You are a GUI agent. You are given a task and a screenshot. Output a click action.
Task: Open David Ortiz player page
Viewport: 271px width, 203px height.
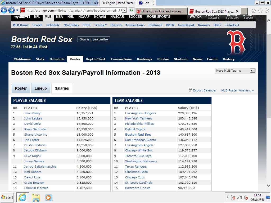click(33, 124)
